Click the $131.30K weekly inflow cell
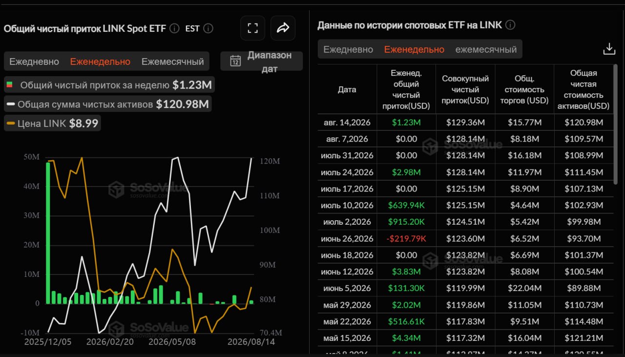625x357 pixels. [406, 289]
